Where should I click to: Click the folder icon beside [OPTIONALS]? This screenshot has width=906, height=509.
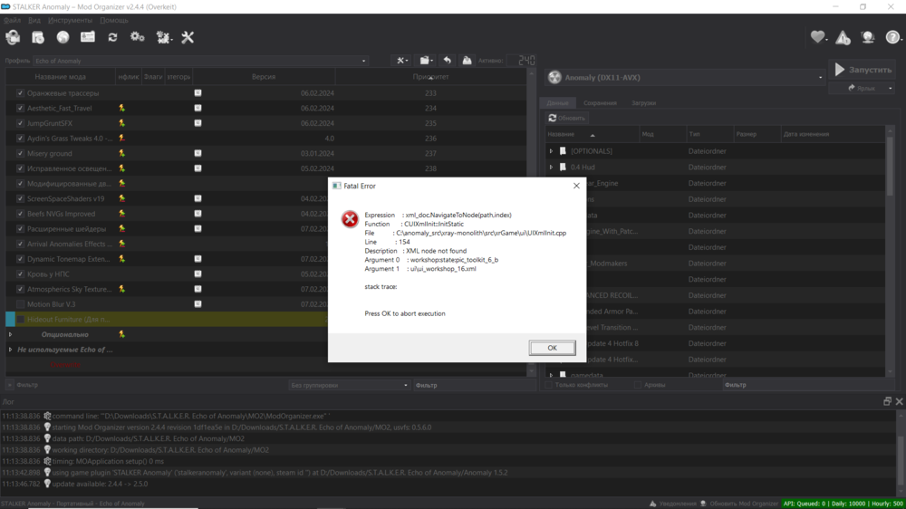(x=563, y=150)
